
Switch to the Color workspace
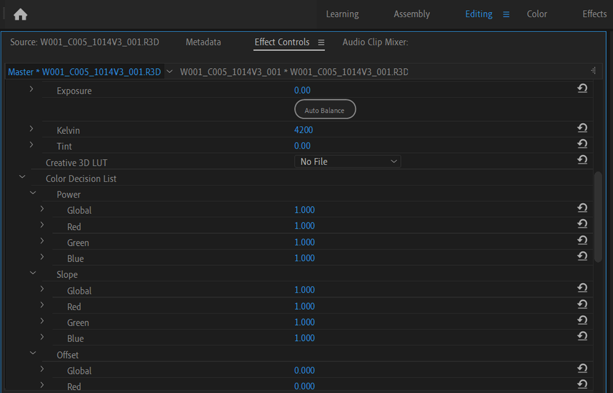pyautogui.click(x=537, y=14)
